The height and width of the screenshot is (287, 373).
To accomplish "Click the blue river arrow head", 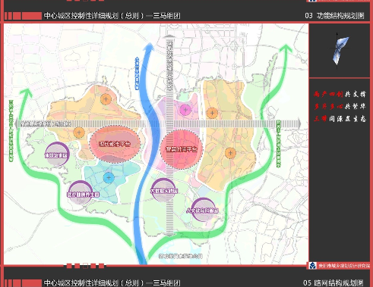I will point(150,48).
